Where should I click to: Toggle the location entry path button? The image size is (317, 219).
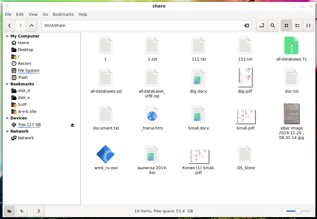pos(261,26)
